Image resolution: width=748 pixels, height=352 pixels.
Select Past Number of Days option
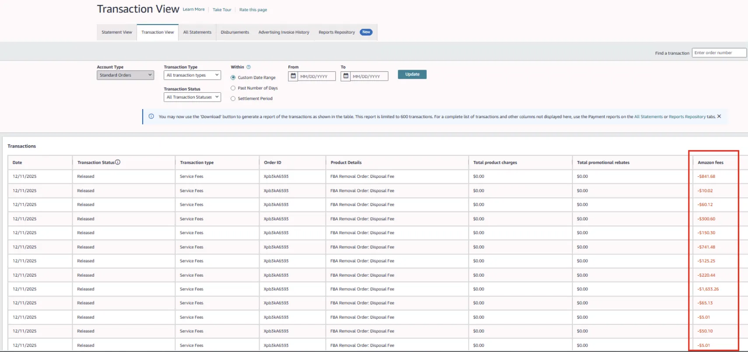pyautogui.click(x=233, y=88)
